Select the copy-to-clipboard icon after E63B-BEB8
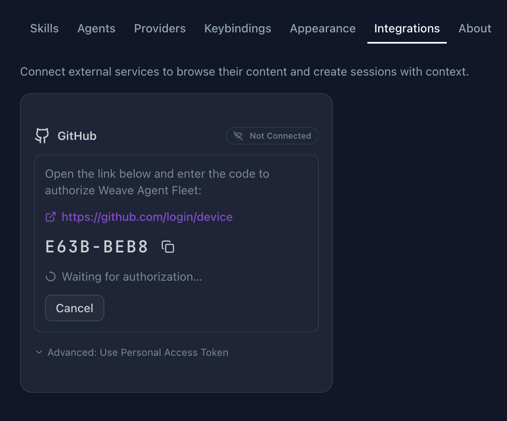The width and height of the screenshot is (507, 421). pos(168,247)
